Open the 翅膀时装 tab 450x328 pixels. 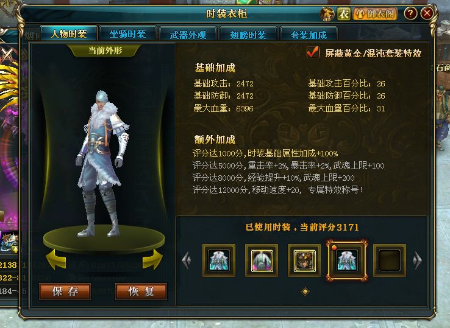(x=248, y=35)
